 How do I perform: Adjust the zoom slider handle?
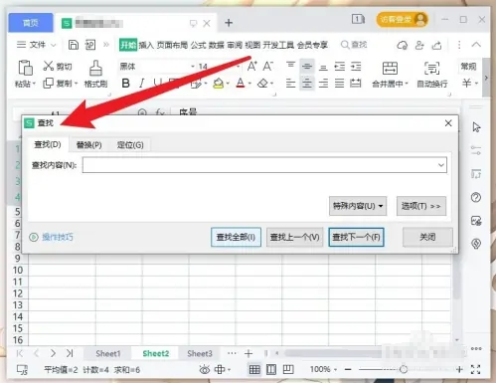point(404,369)
